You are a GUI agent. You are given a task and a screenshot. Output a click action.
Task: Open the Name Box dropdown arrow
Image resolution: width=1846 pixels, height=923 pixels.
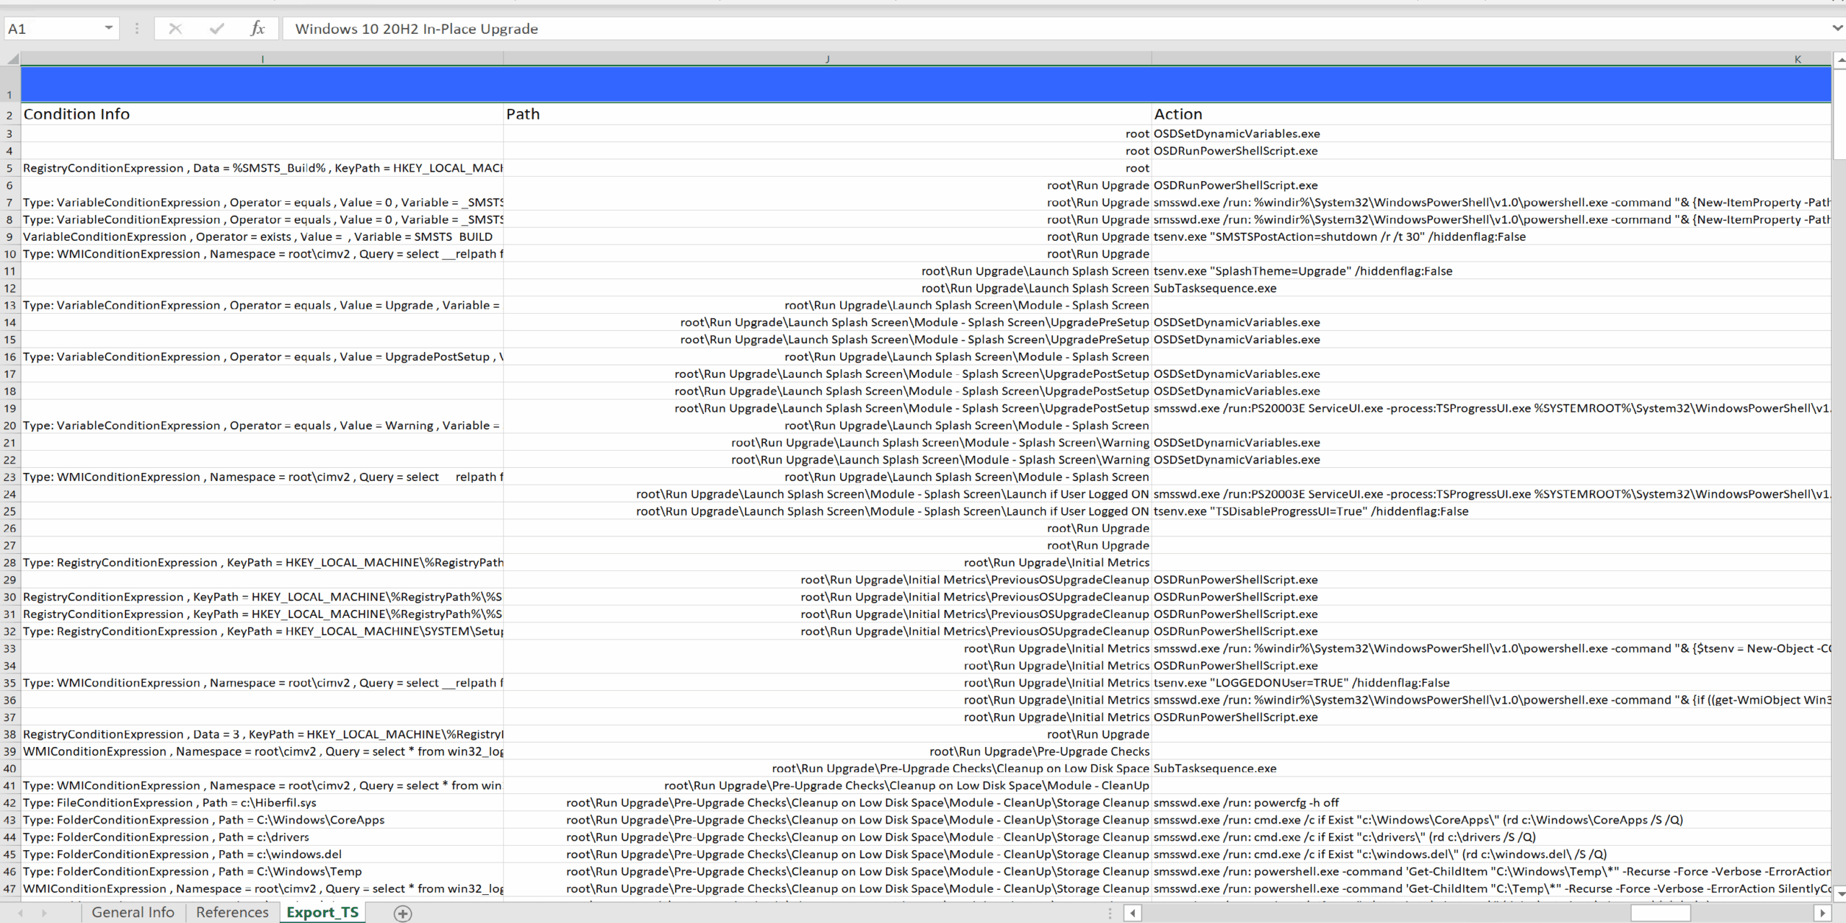108,29
